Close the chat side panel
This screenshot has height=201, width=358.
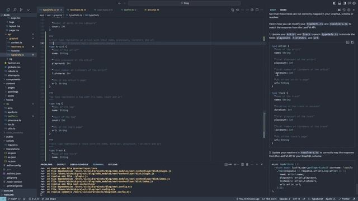354,10
